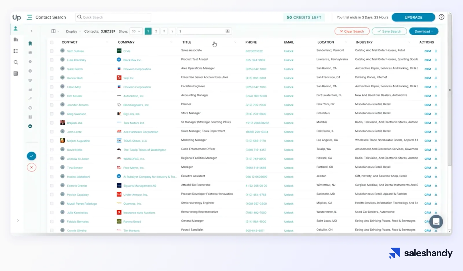The height and width of the screenshot is (271, 463).
Task: Check the box for Kim Kessler
Action: [x=52, y=96]
